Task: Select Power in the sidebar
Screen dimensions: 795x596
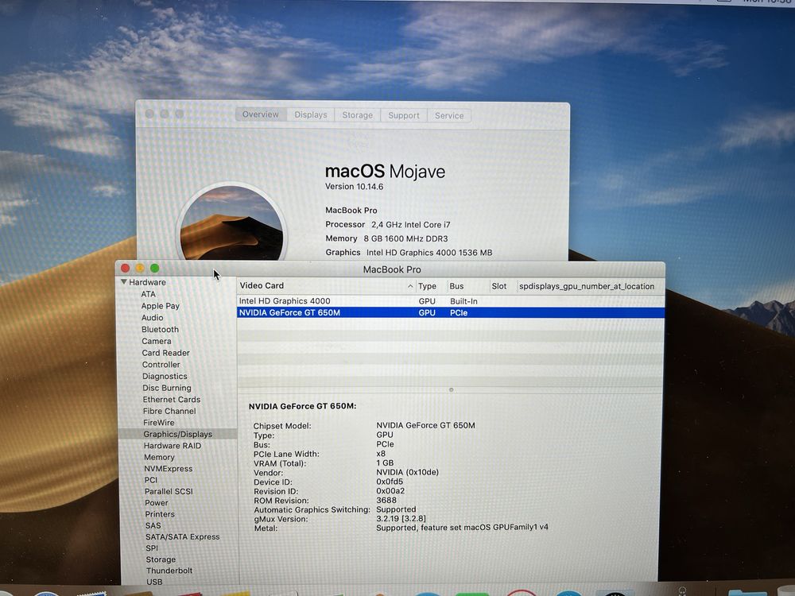Action: (x=156, y=503)
